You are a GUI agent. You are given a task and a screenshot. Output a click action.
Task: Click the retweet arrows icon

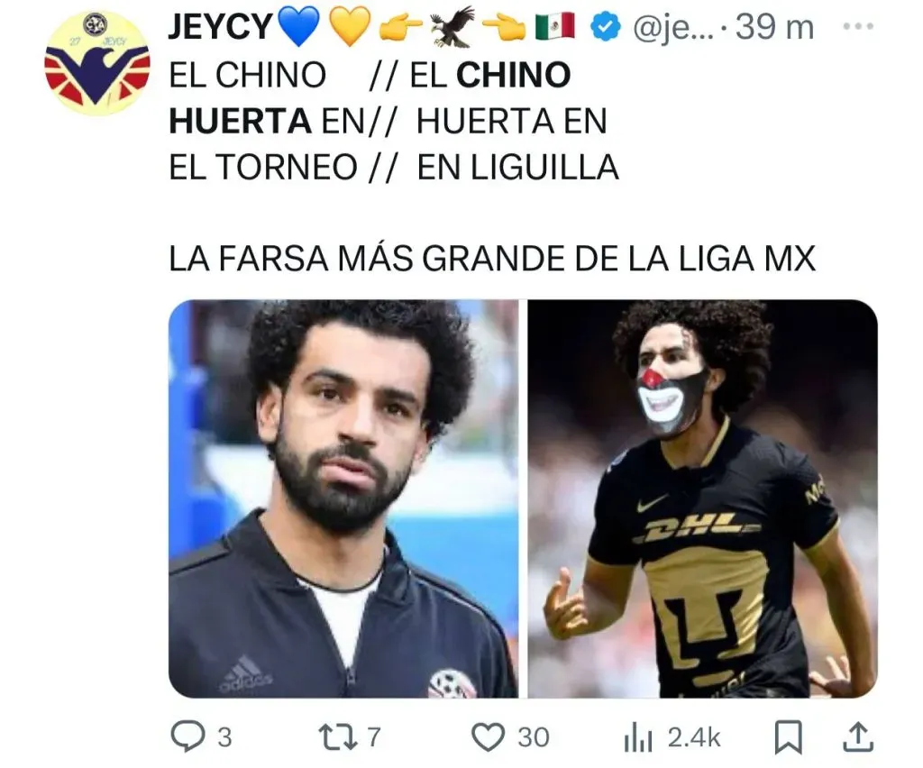coord(337,736)
